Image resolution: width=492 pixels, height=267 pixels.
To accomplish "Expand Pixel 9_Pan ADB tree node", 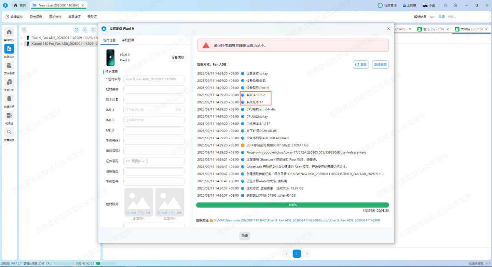I will pos(22,38).
